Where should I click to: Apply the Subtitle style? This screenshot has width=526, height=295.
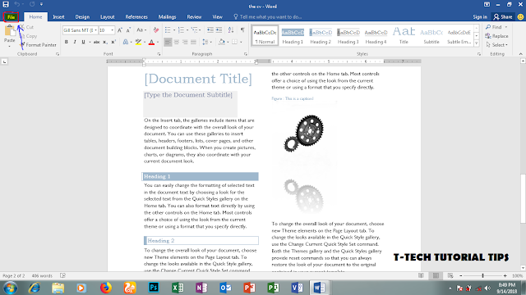tap(431, 35)
